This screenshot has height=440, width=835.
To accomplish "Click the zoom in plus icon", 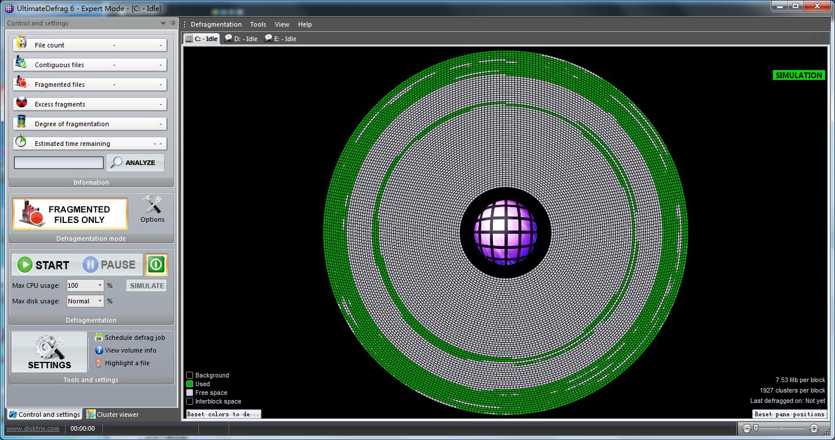I will tap(814, 428).
